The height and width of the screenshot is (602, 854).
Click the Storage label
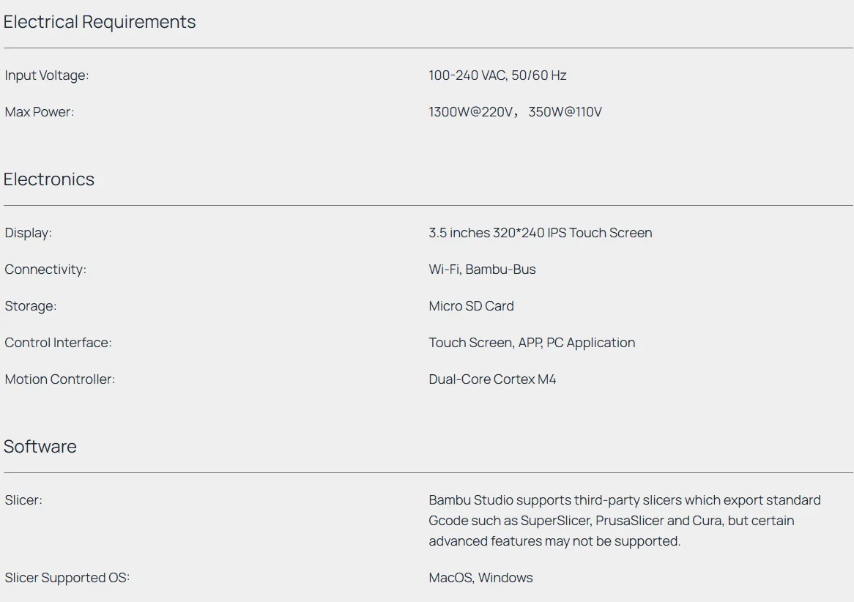(x=31, y=306)
